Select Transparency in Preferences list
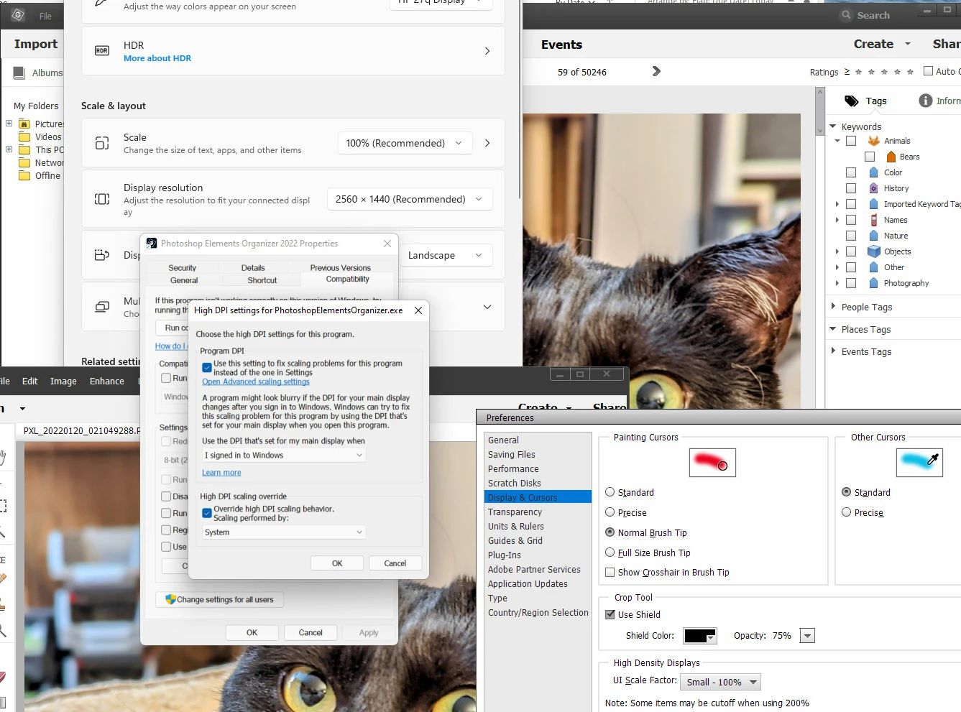The image size is (961, 712). [515, 512]
